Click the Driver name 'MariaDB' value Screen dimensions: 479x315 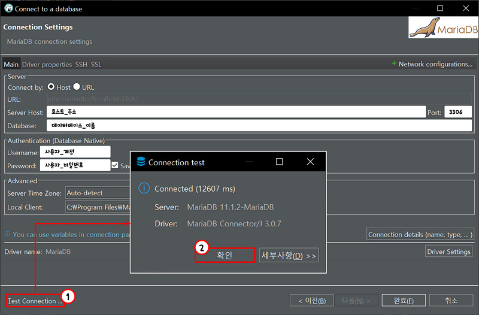coord(58,252)
